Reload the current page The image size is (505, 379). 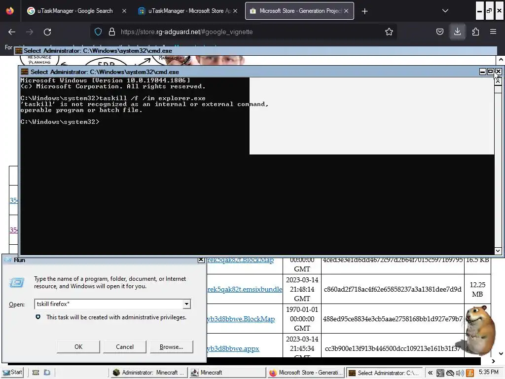pos(47,32)
